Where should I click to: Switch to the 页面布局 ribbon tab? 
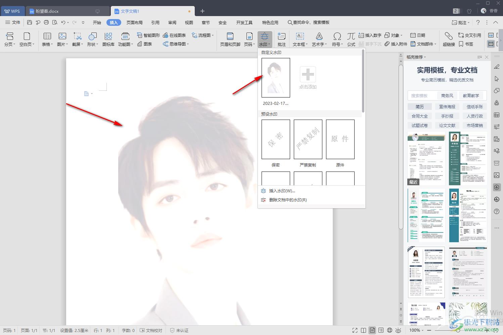[x=135, y=22]
